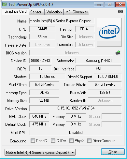
Task: Open the Validation tab
Action: pyautogui.click(x=54, y=12)
